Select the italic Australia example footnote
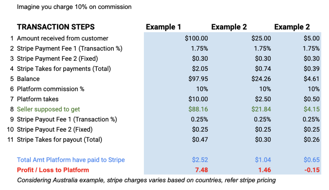This screenshot has width=329, height=190. [x=146, y=180]
